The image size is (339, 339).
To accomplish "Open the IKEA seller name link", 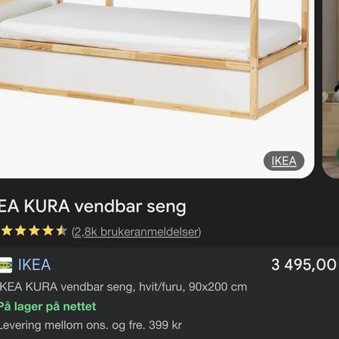I will click(x=35, y=265).
